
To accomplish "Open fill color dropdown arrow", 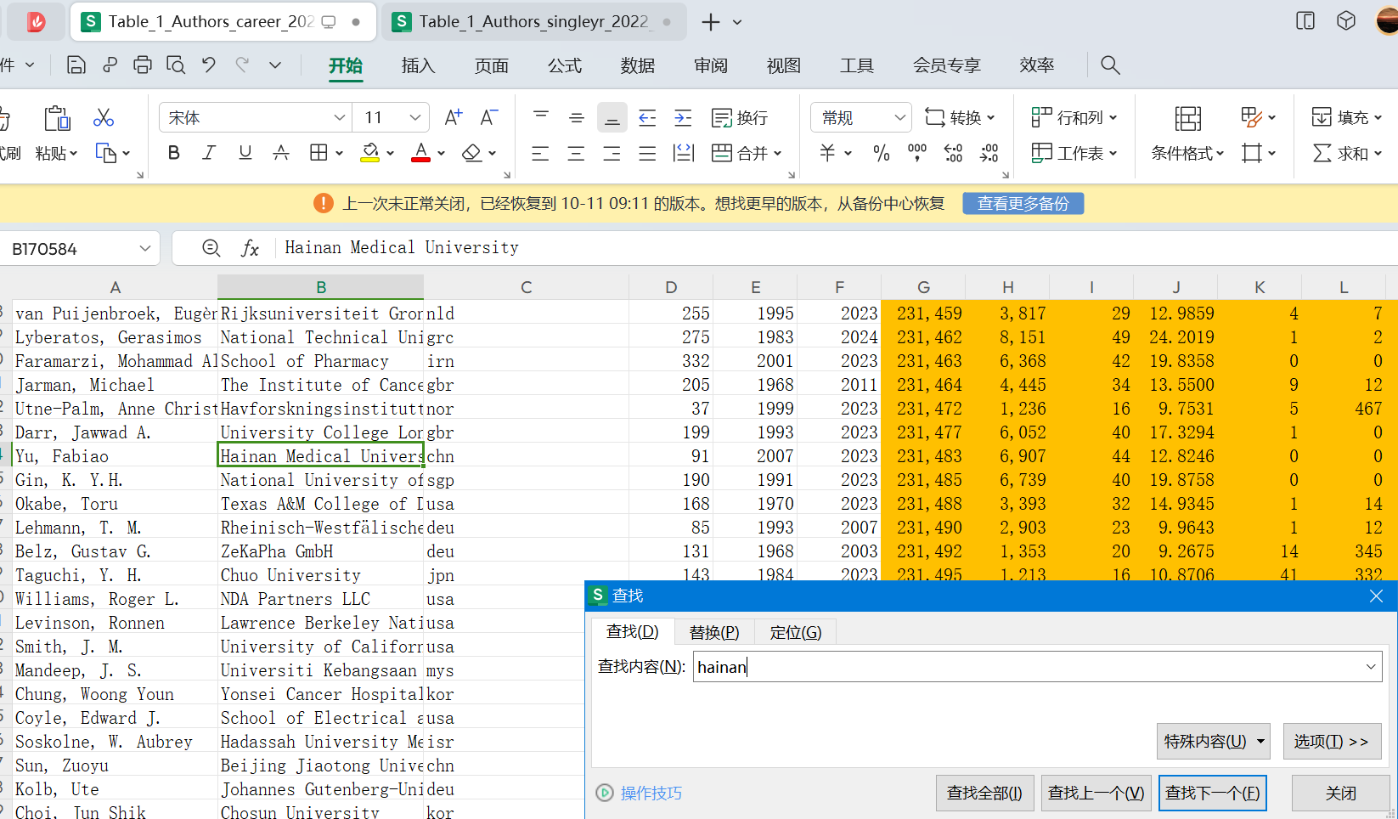I will coord(391,154).
